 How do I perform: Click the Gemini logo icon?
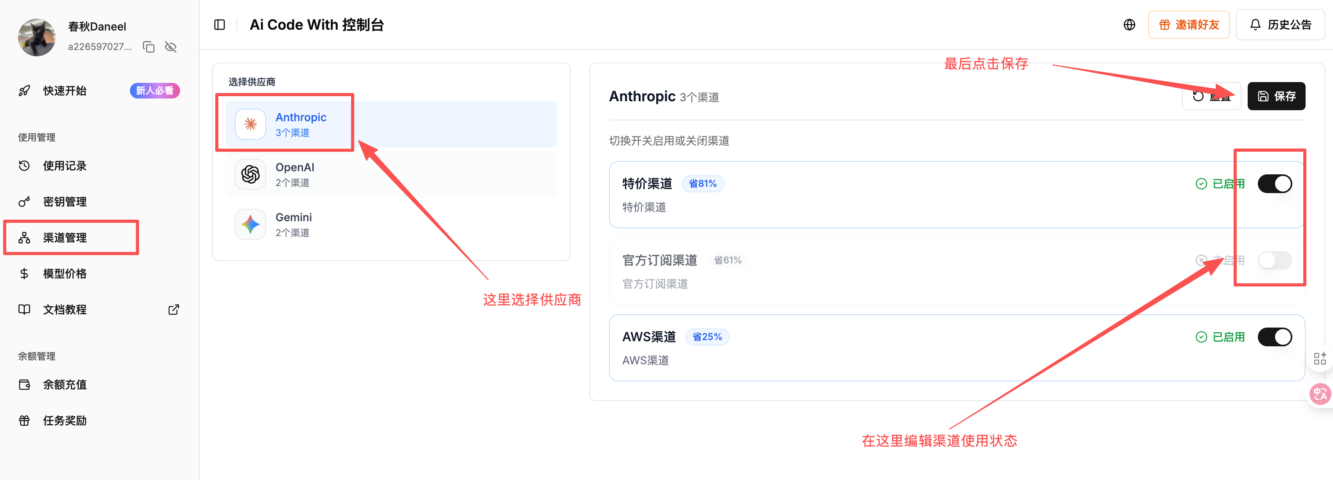pos(250,224)
